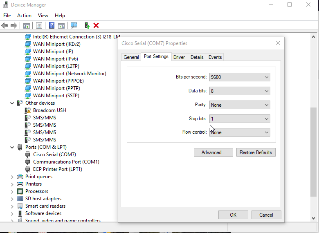Open the Flow control dropdown
The height and width of the screenshot is (233, 319).
pos(239,132)
